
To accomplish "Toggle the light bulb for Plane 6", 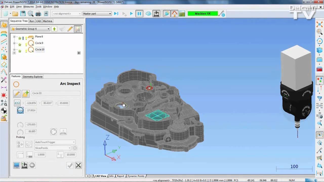I will [x=26, y=38].
